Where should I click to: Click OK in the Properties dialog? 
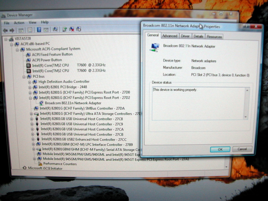220,149
